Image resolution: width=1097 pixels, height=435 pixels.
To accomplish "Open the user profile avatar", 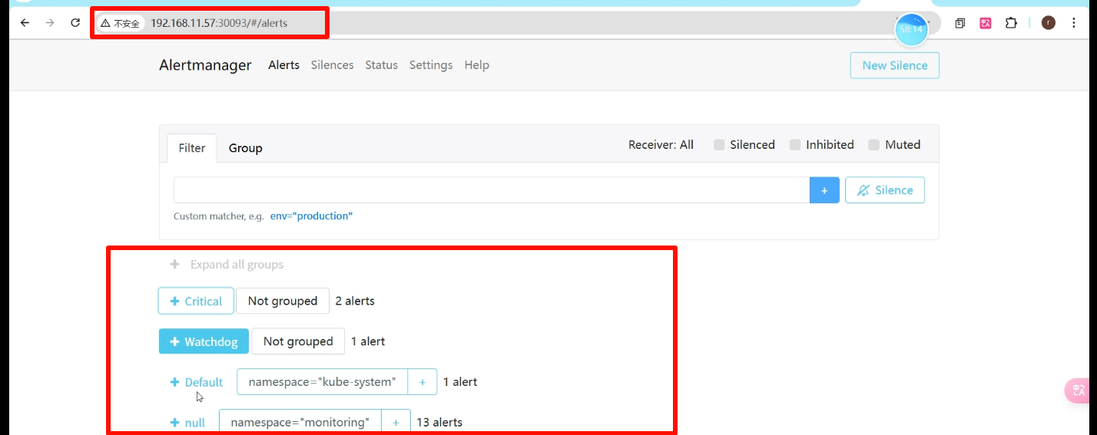I will (1048, 23).
